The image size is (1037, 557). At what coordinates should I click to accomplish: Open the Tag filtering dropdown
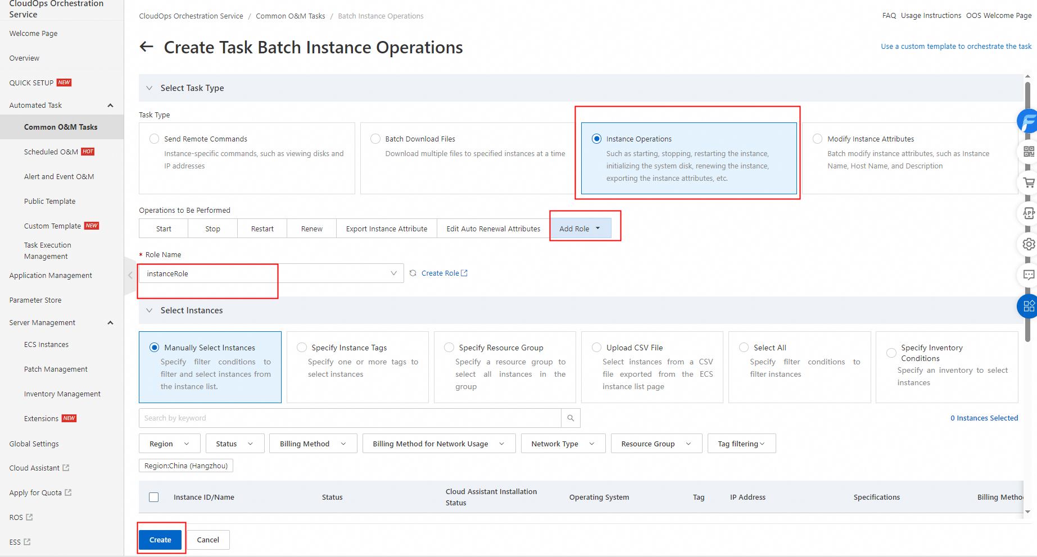click(x=742, y=444)
